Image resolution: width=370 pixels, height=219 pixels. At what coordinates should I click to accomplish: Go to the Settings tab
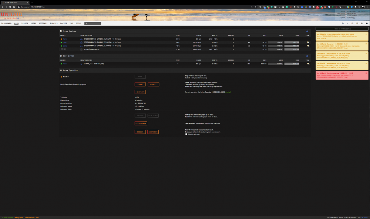click(43, 23)
